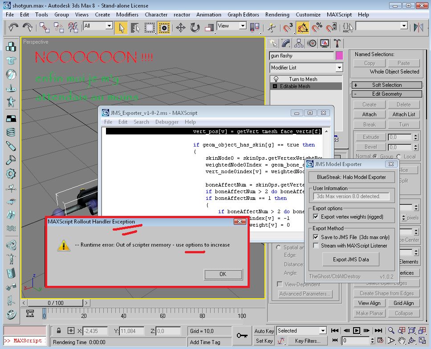Open the Graph Editors menu
The image size is (431, 349).
[243, 15]
